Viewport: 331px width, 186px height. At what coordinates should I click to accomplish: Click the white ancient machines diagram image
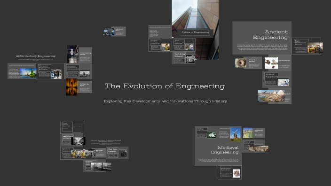271,63
